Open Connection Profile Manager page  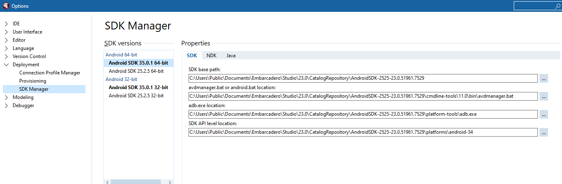(50, 73)
